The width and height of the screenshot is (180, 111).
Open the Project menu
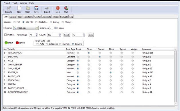click(x=7, y=3)
